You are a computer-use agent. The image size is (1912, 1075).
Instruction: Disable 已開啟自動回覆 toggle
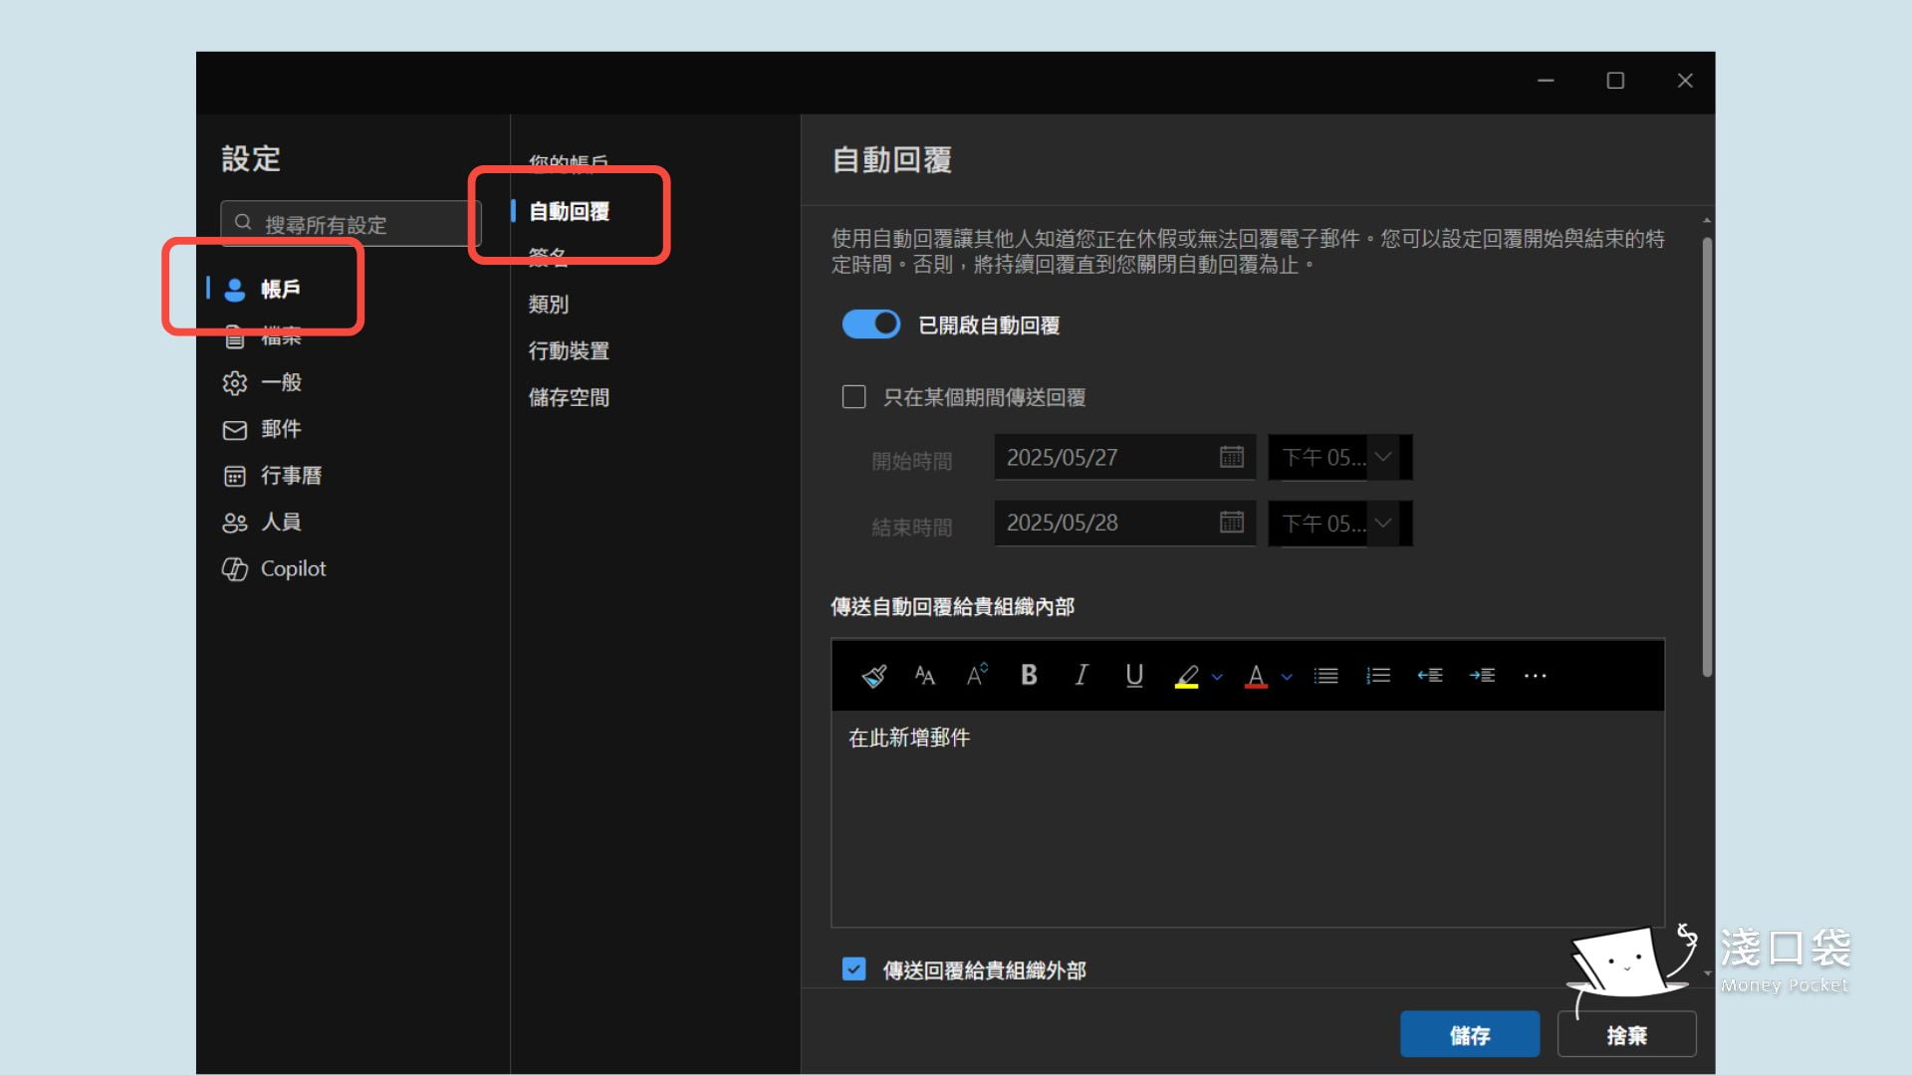click(x=871, y=323)
